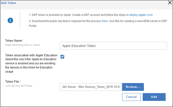Click 'Helps identifying token in future' hint
Viewport: 173px width, 107px height.
pos(23,45)
